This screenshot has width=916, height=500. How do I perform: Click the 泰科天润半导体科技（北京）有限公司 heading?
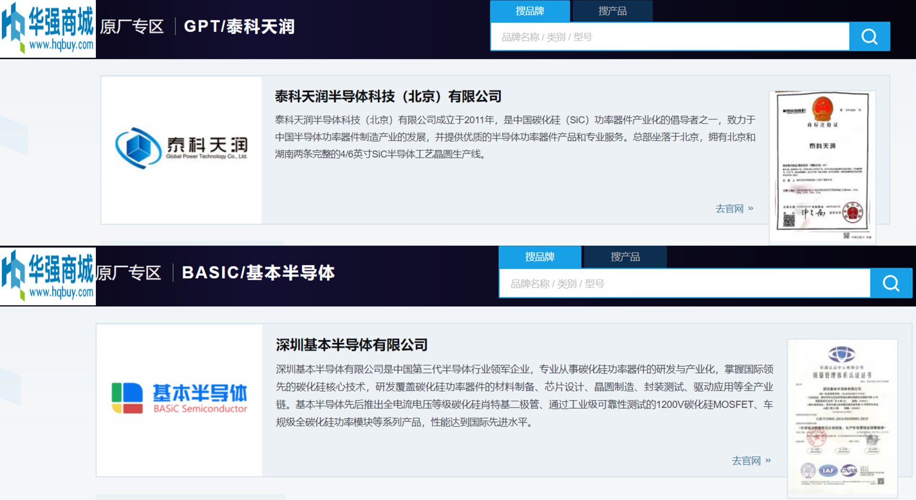pos(388,96)
